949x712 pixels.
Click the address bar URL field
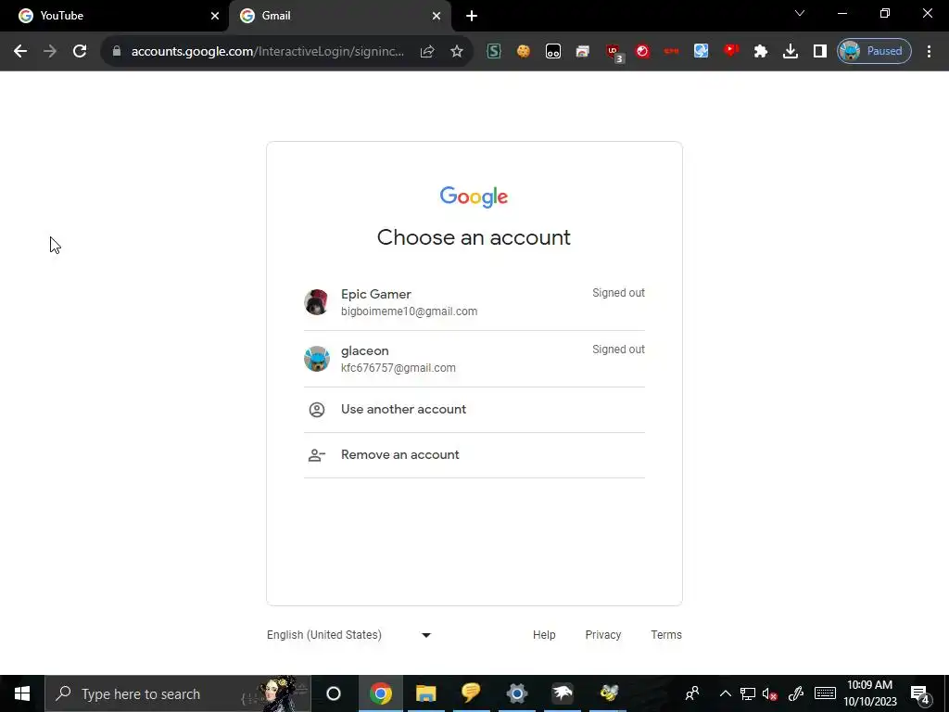(x=268, y=52)
